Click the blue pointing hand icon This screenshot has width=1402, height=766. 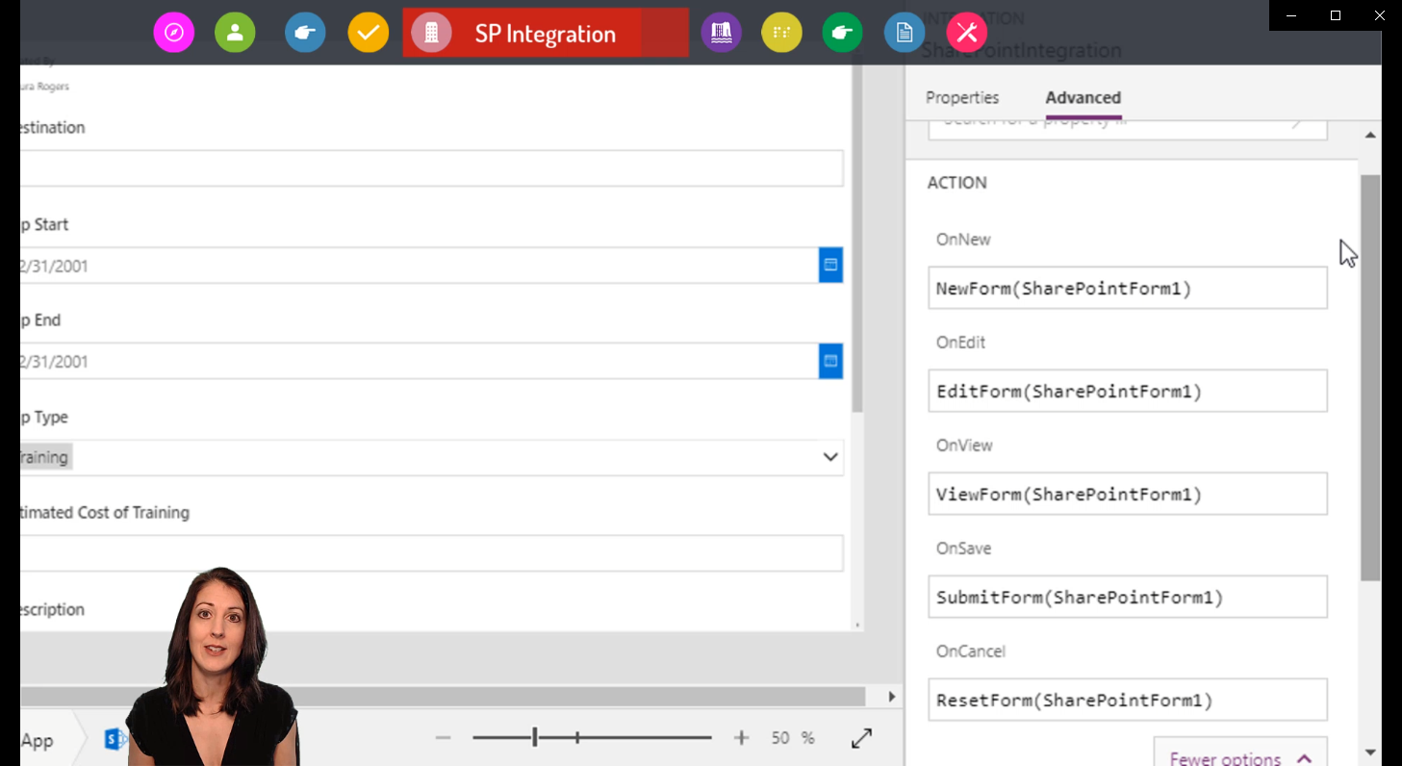click(x=305, y=33)
